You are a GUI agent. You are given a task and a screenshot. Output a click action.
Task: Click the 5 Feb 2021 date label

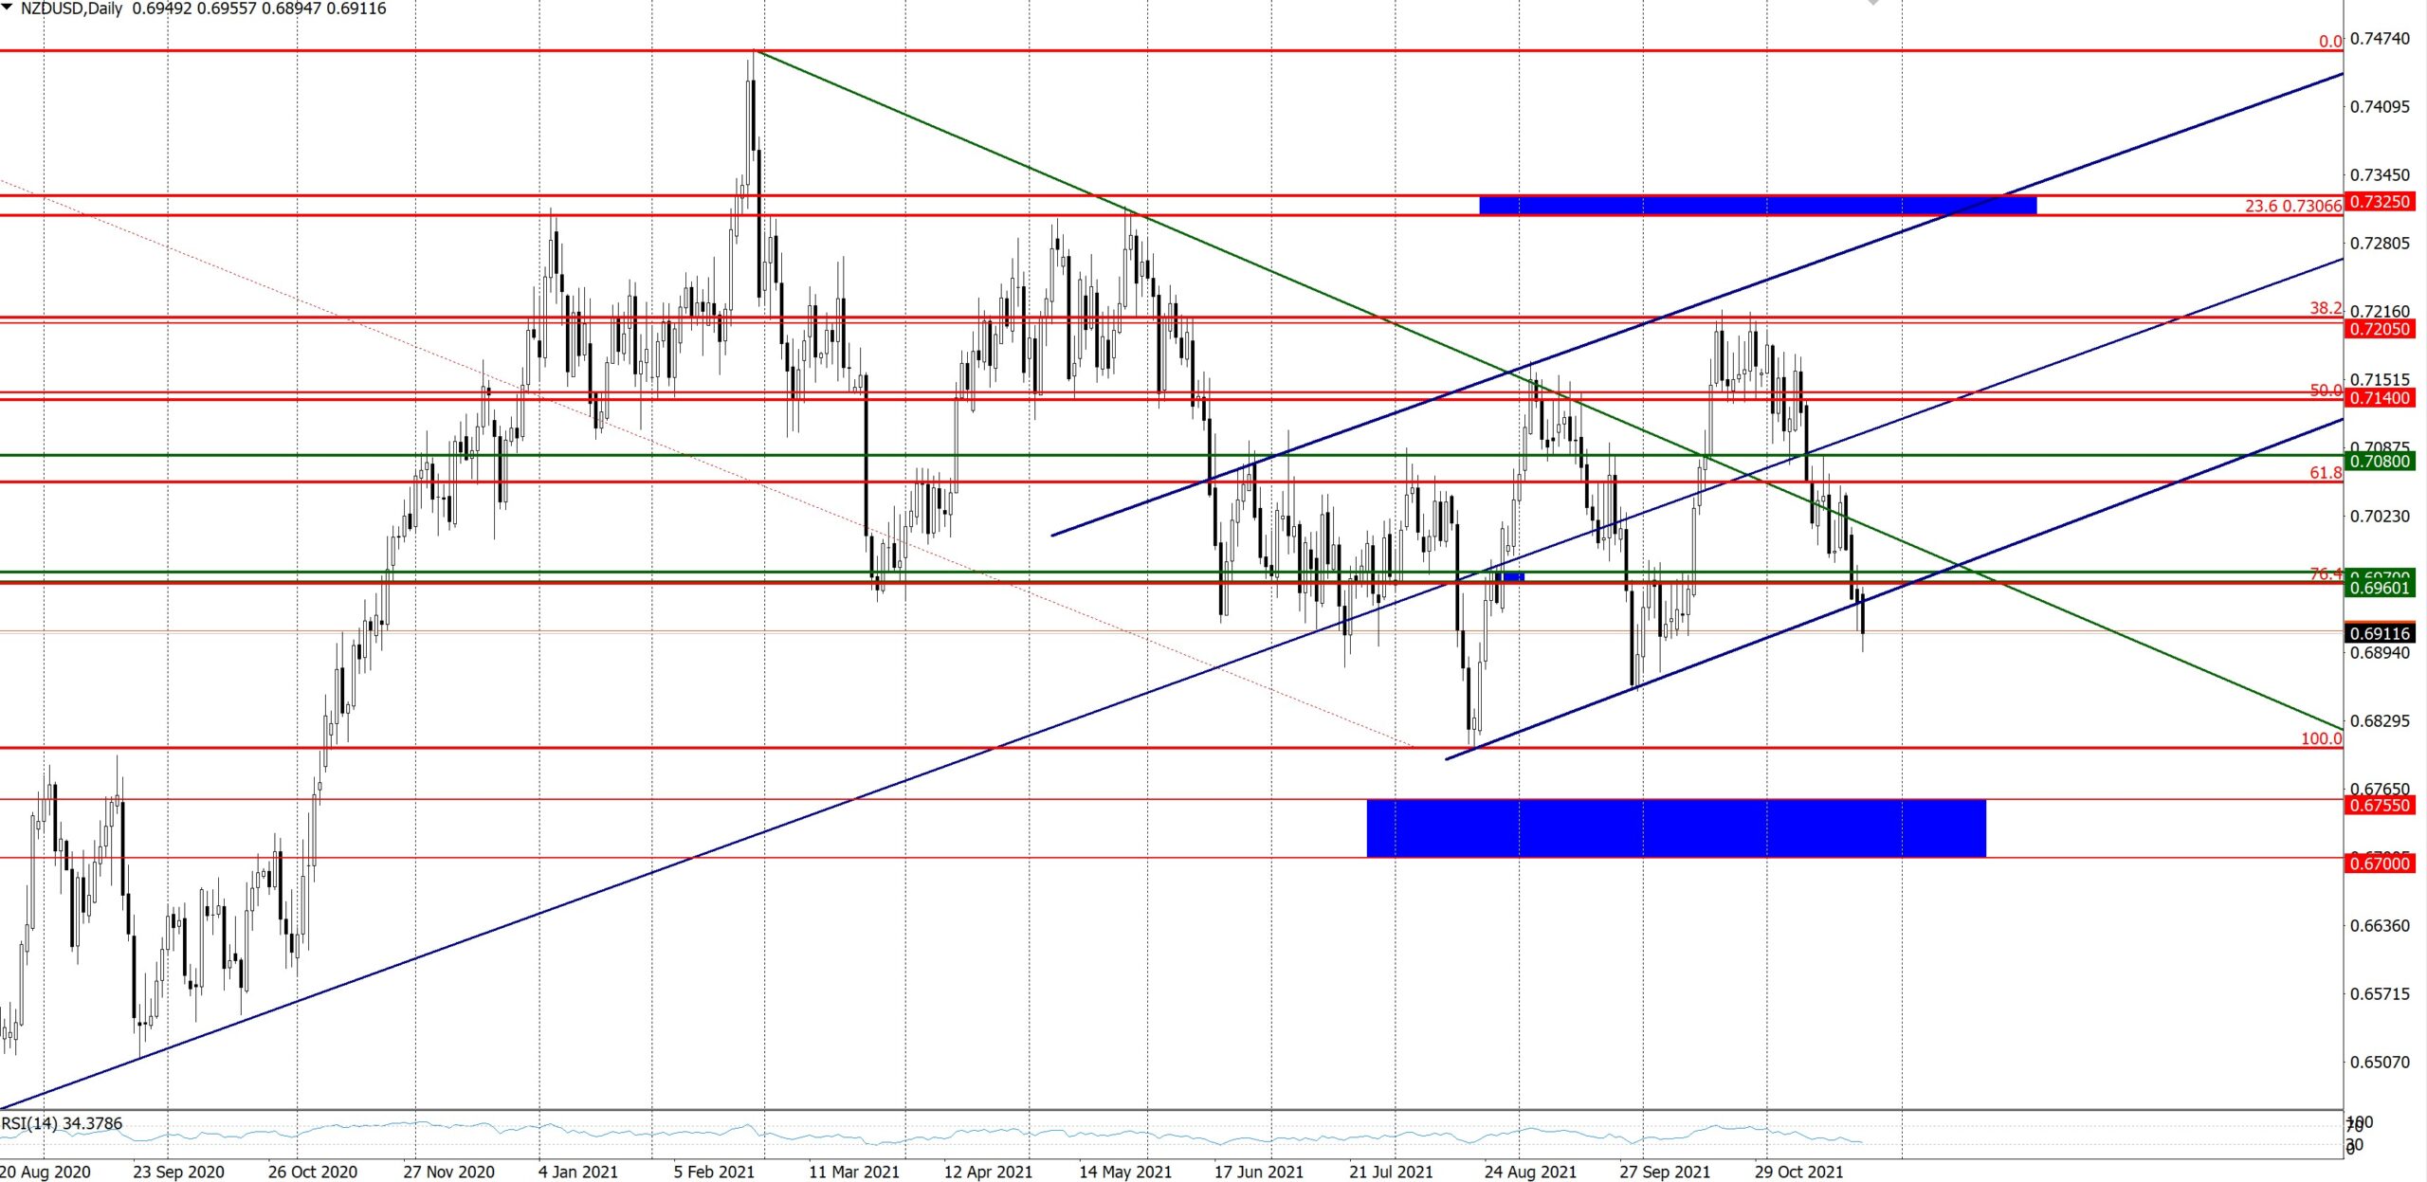[x=714, y=1172]
